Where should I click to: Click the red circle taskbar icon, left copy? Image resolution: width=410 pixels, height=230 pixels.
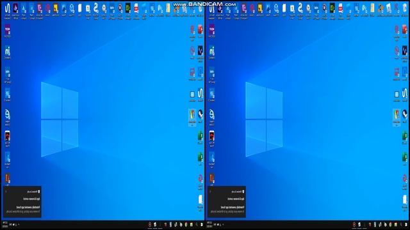[150, 224]
